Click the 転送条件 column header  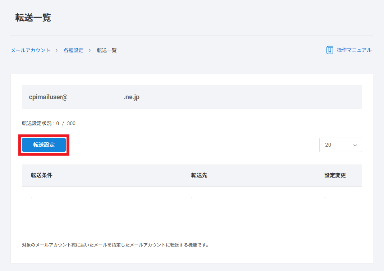click(41, 175)
